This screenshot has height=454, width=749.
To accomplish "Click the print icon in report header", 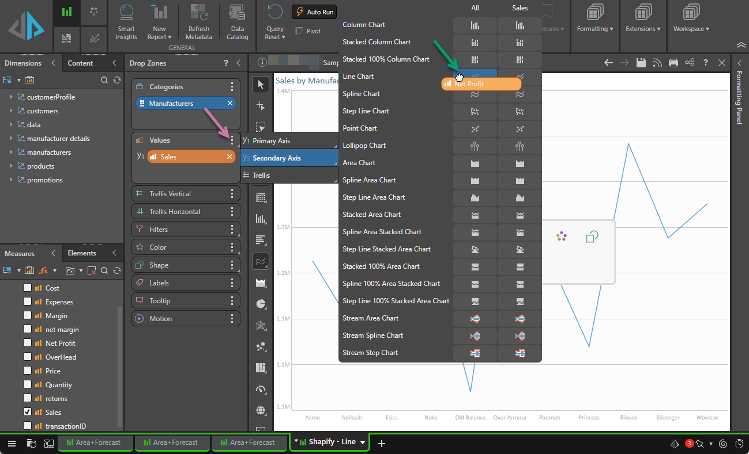I will 673,63.
